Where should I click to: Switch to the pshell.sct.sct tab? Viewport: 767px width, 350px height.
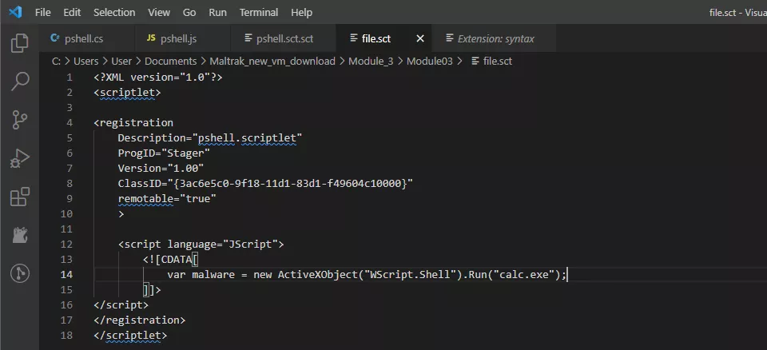click(x=283, y=38)
